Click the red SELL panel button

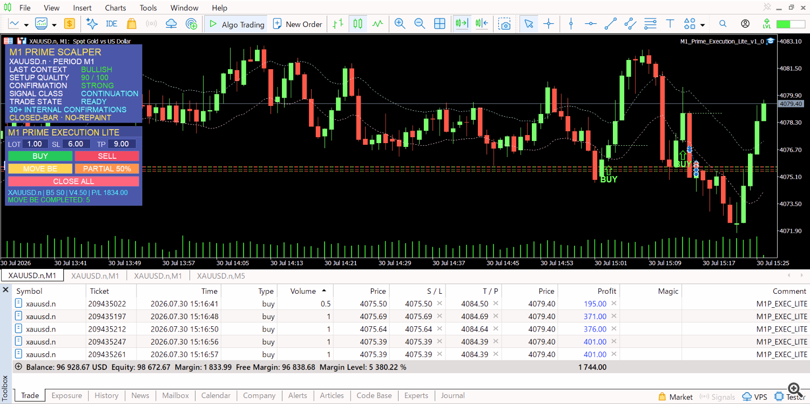click(107, 156)
